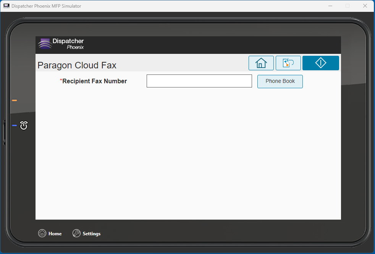Click the simulator app icon in the title bar
Screen dimensions: 375x254
6,6
